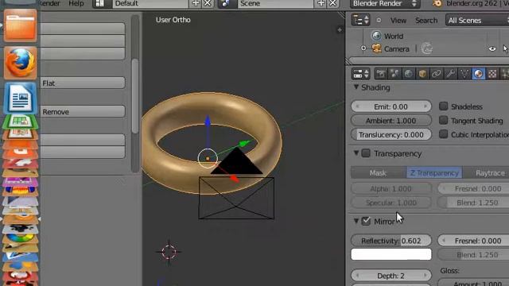
Task: Disable the Mirror panel checkbox
Action: (366, 221)
